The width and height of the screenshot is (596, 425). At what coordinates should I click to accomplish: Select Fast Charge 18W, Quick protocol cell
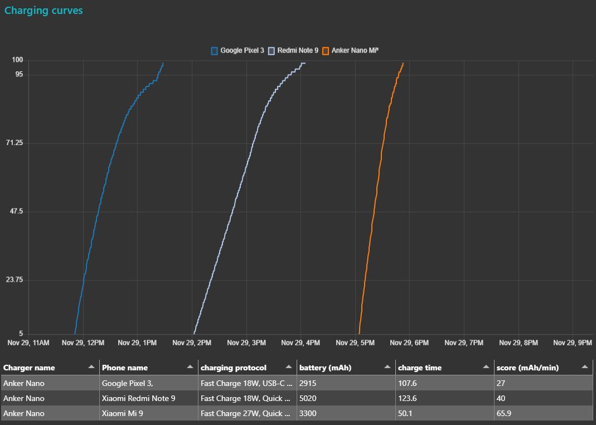[x=248, y=398]
